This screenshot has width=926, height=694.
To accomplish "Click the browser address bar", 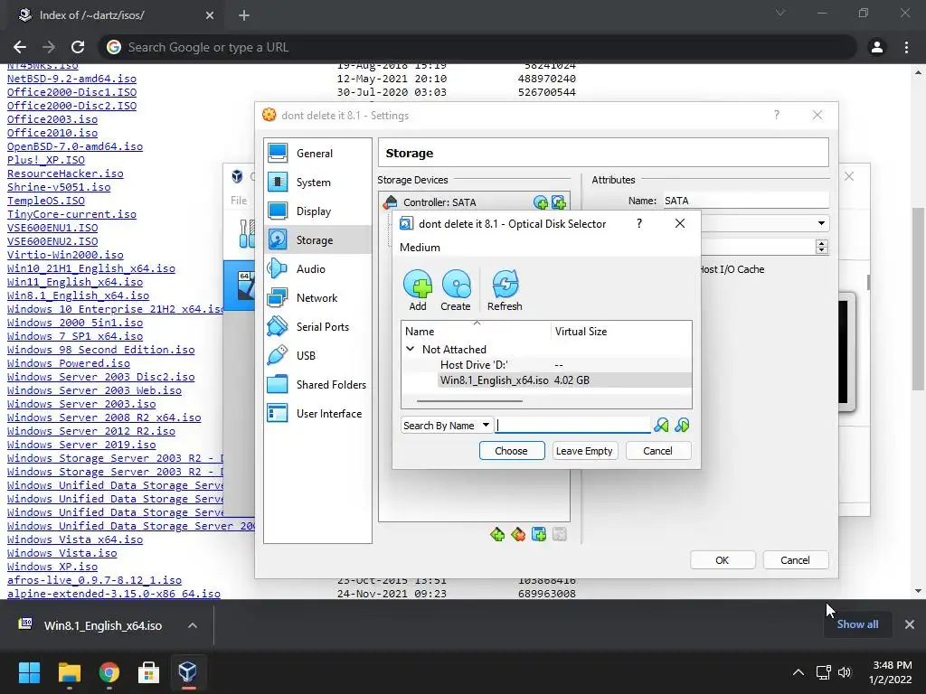I will point(477,47).
